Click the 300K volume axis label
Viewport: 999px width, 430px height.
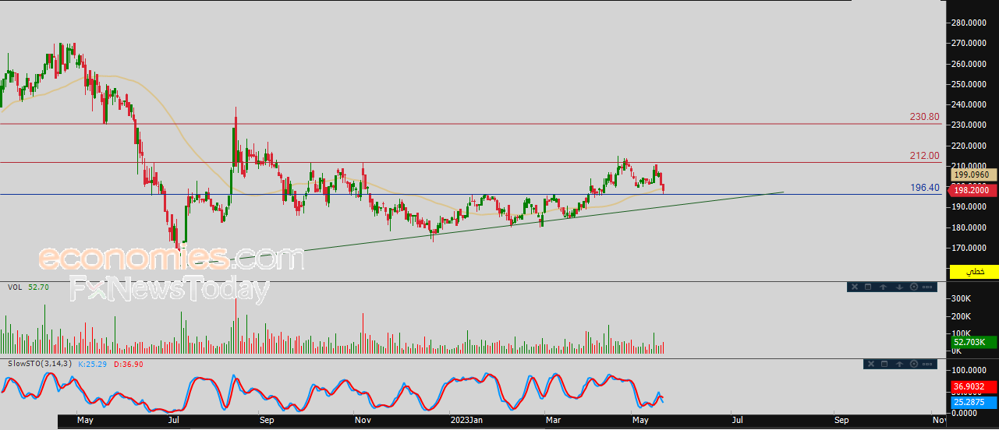point(960,299)
